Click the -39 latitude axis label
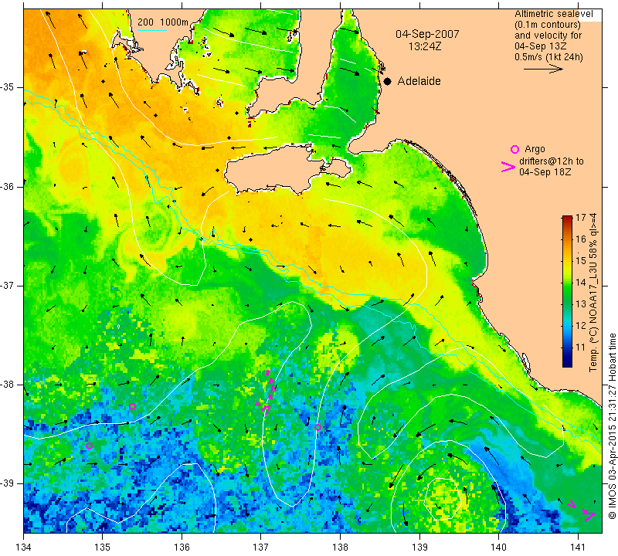The height and width of the screenshot is (556, 618). 8,483
